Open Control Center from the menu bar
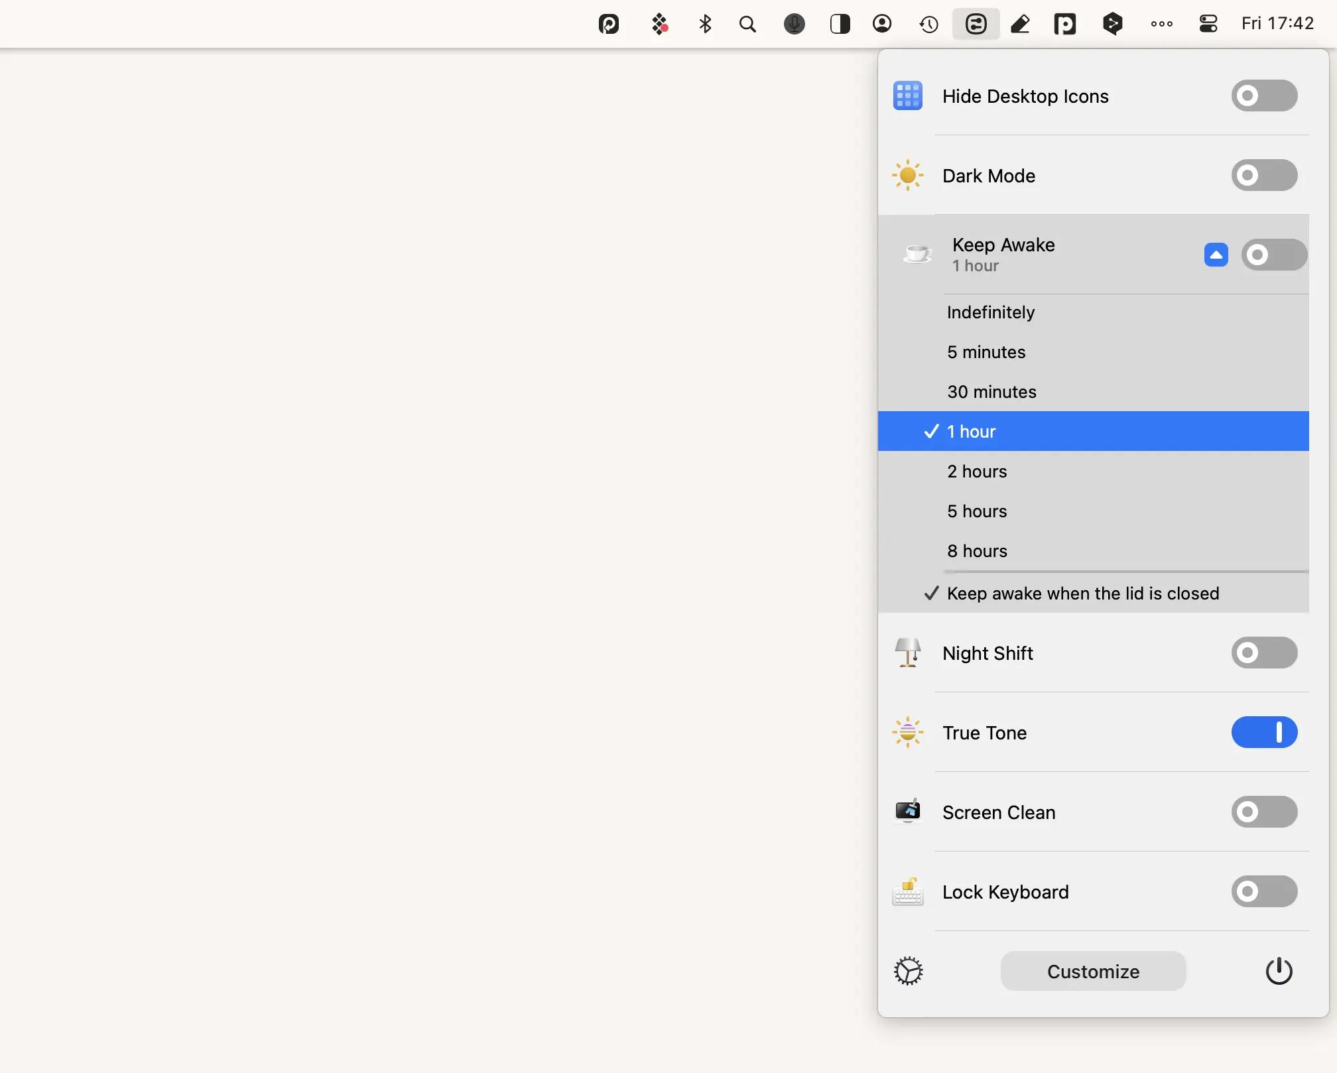This screenshot has width=1337, height=1073. click(x=1207, y=24)
